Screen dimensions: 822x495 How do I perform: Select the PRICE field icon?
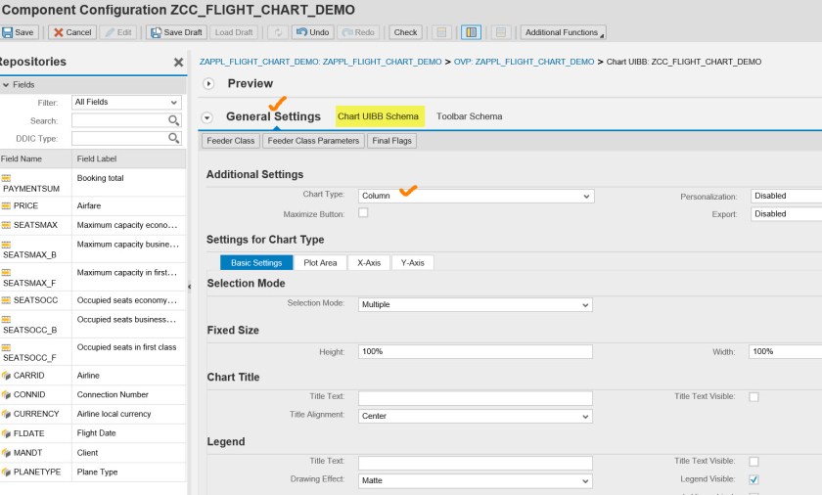click(6, 205)
